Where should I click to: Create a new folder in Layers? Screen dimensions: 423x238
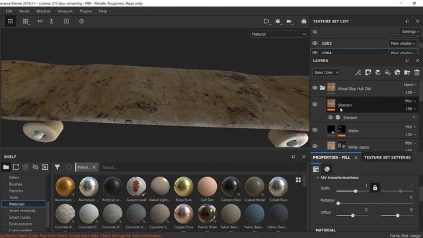pyautogui.click(x=407, y=72)
